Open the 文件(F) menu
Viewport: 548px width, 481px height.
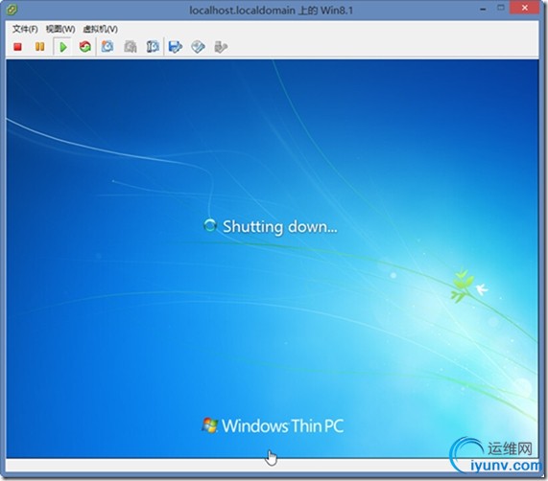coord(25,29)
